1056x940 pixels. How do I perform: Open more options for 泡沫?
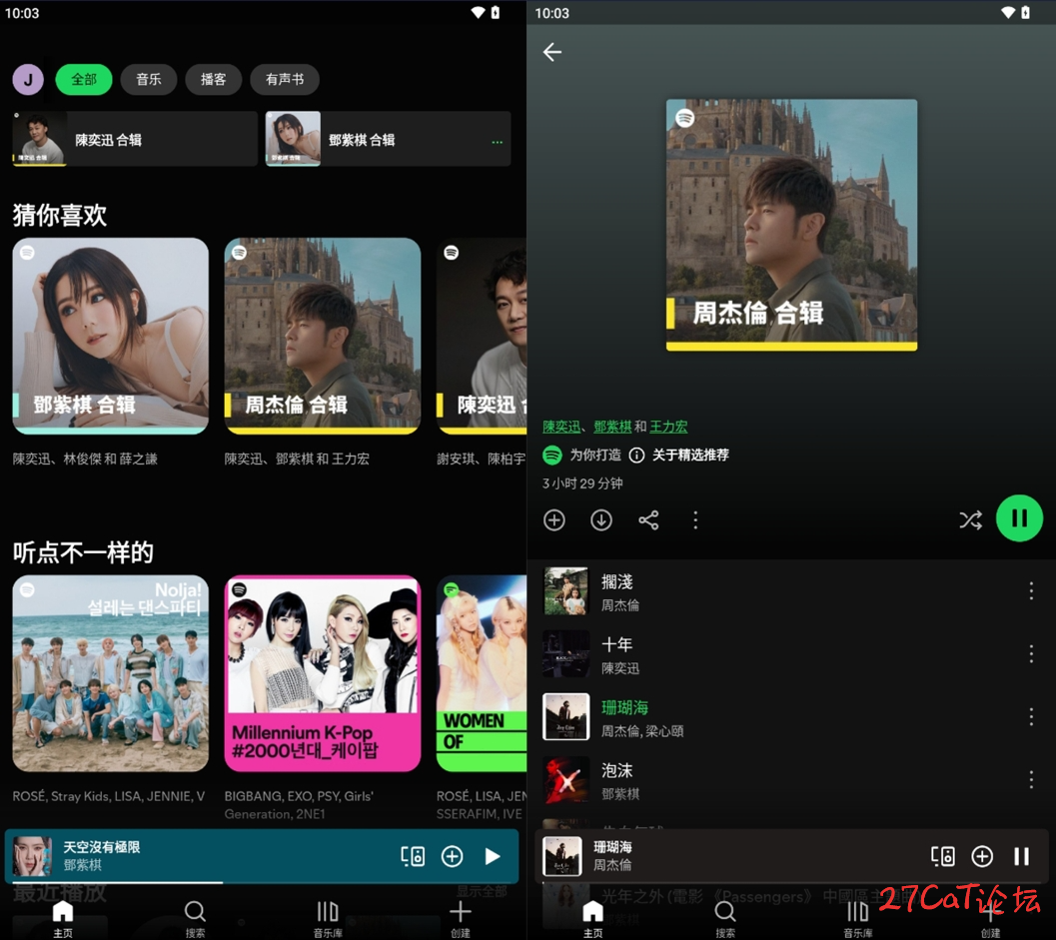point(1031,780)
